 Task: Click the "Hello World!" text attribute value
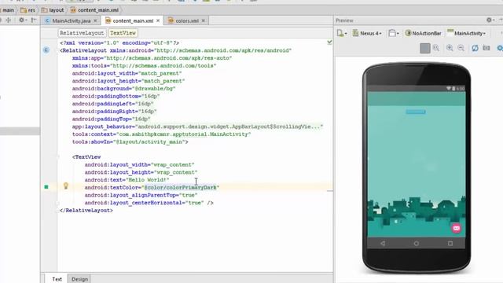tap(147, 180)
